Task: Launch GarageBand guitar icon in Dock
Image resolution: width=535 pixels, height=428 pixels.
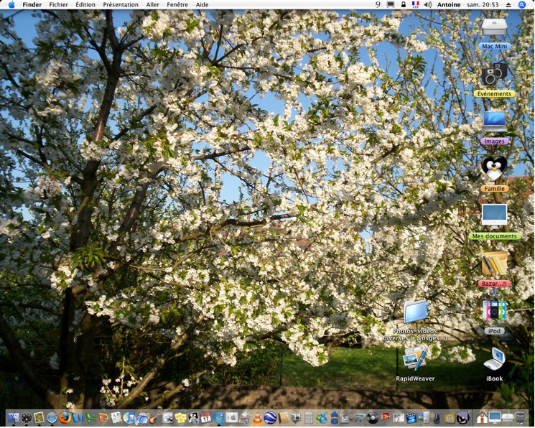Action: [154, 417]
